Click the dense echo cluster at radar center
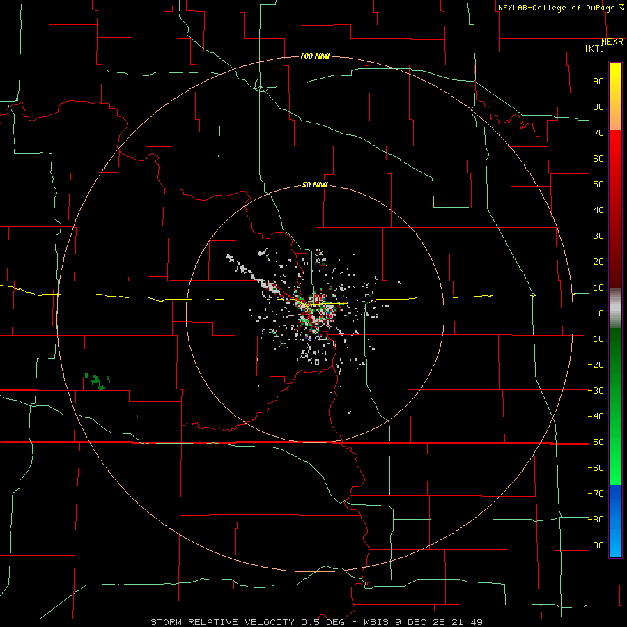The width and height of the screenshot is (627, 627). click(x=316, y=310)
